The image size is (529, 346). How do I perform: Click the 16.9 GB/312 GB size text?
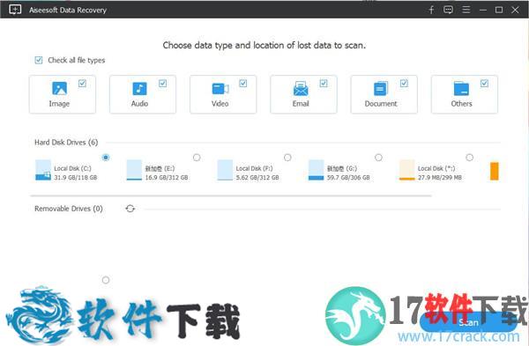[167, 178]
